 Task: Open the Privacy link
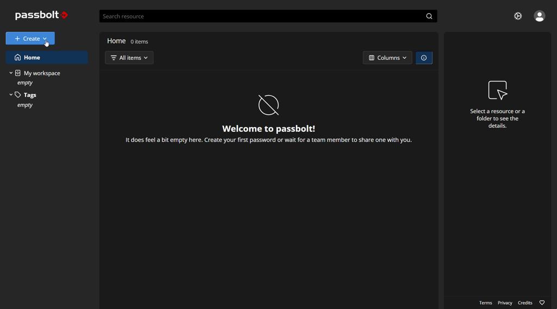click(x=505, y=302)
